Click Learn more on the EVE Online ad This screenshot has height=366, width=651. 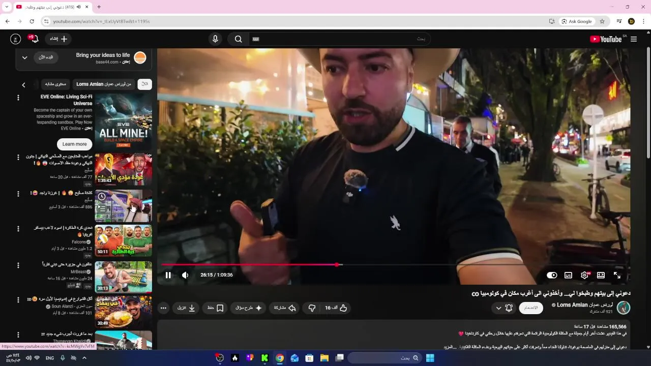click(75, 144)
